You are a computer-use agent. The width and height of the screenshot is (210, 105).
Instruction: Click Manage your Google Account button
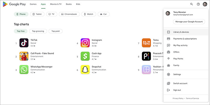tap(189, 22)
